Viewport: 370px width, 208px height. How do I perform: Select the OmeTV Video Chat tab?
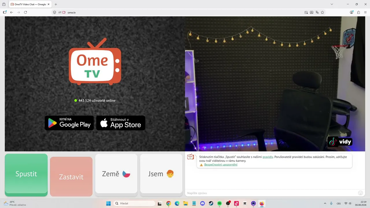30,4
